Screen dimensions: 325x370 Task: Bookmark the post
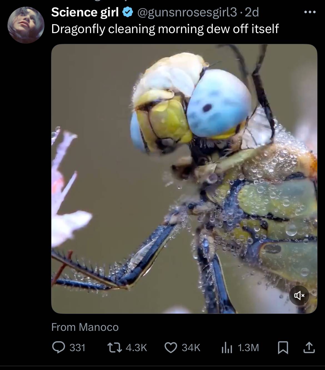click(x=283, y=347)
